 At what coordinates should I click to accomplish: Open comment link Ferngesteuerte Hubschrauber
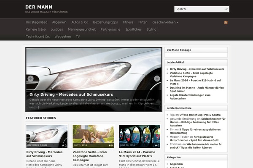click(194, 139)
